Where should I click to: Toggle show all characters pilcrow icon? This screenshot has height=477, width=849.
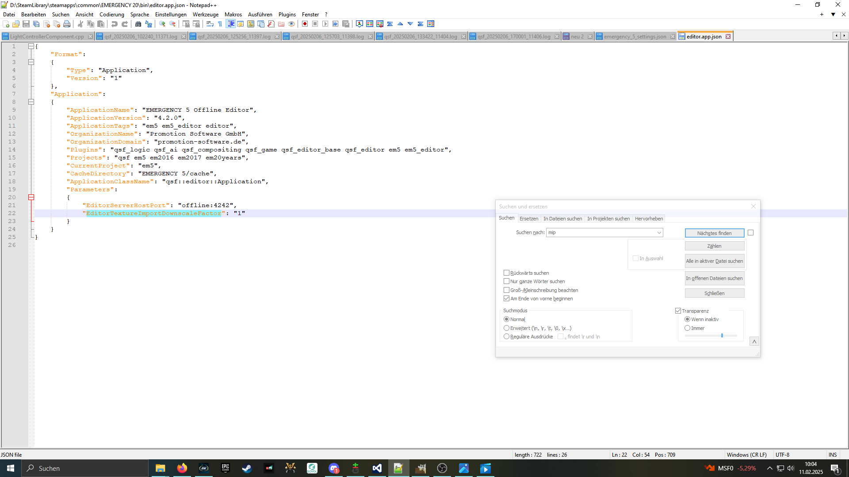pyautogui.click(x=220, y=24)
